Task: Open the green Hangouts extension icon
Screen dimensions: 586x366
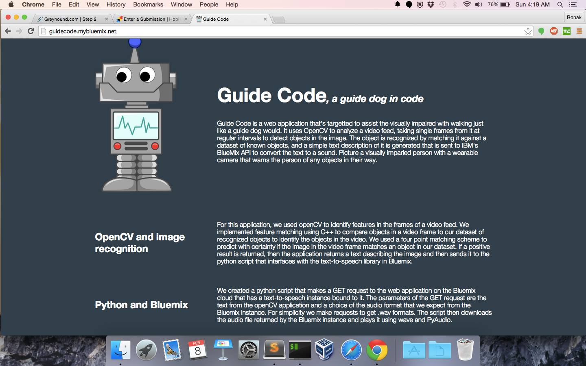Action: pyautogui.click(x=541, y=31)
